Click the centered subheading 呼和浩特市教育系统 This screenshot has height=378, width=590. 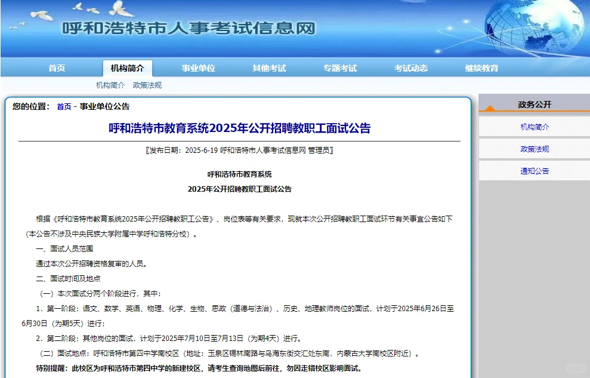pyautogui.click(x=239, y=174)
